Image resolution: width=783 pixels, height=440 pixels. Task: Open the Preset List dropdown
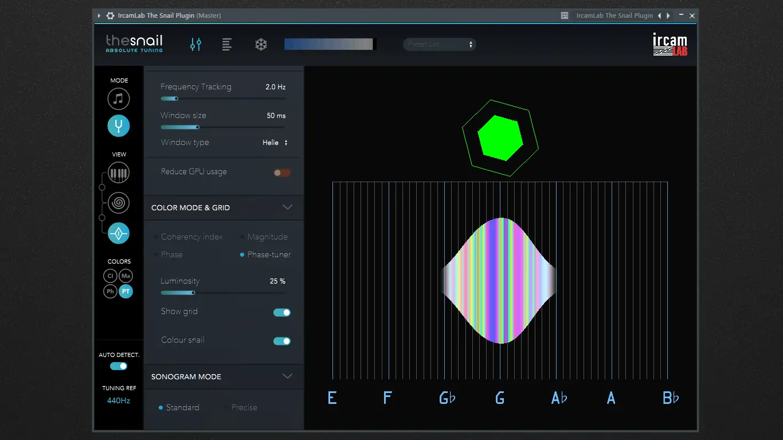click(440, 44)
